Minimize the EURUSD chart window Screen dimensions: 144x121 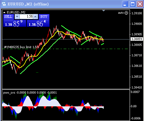point(125,4)
